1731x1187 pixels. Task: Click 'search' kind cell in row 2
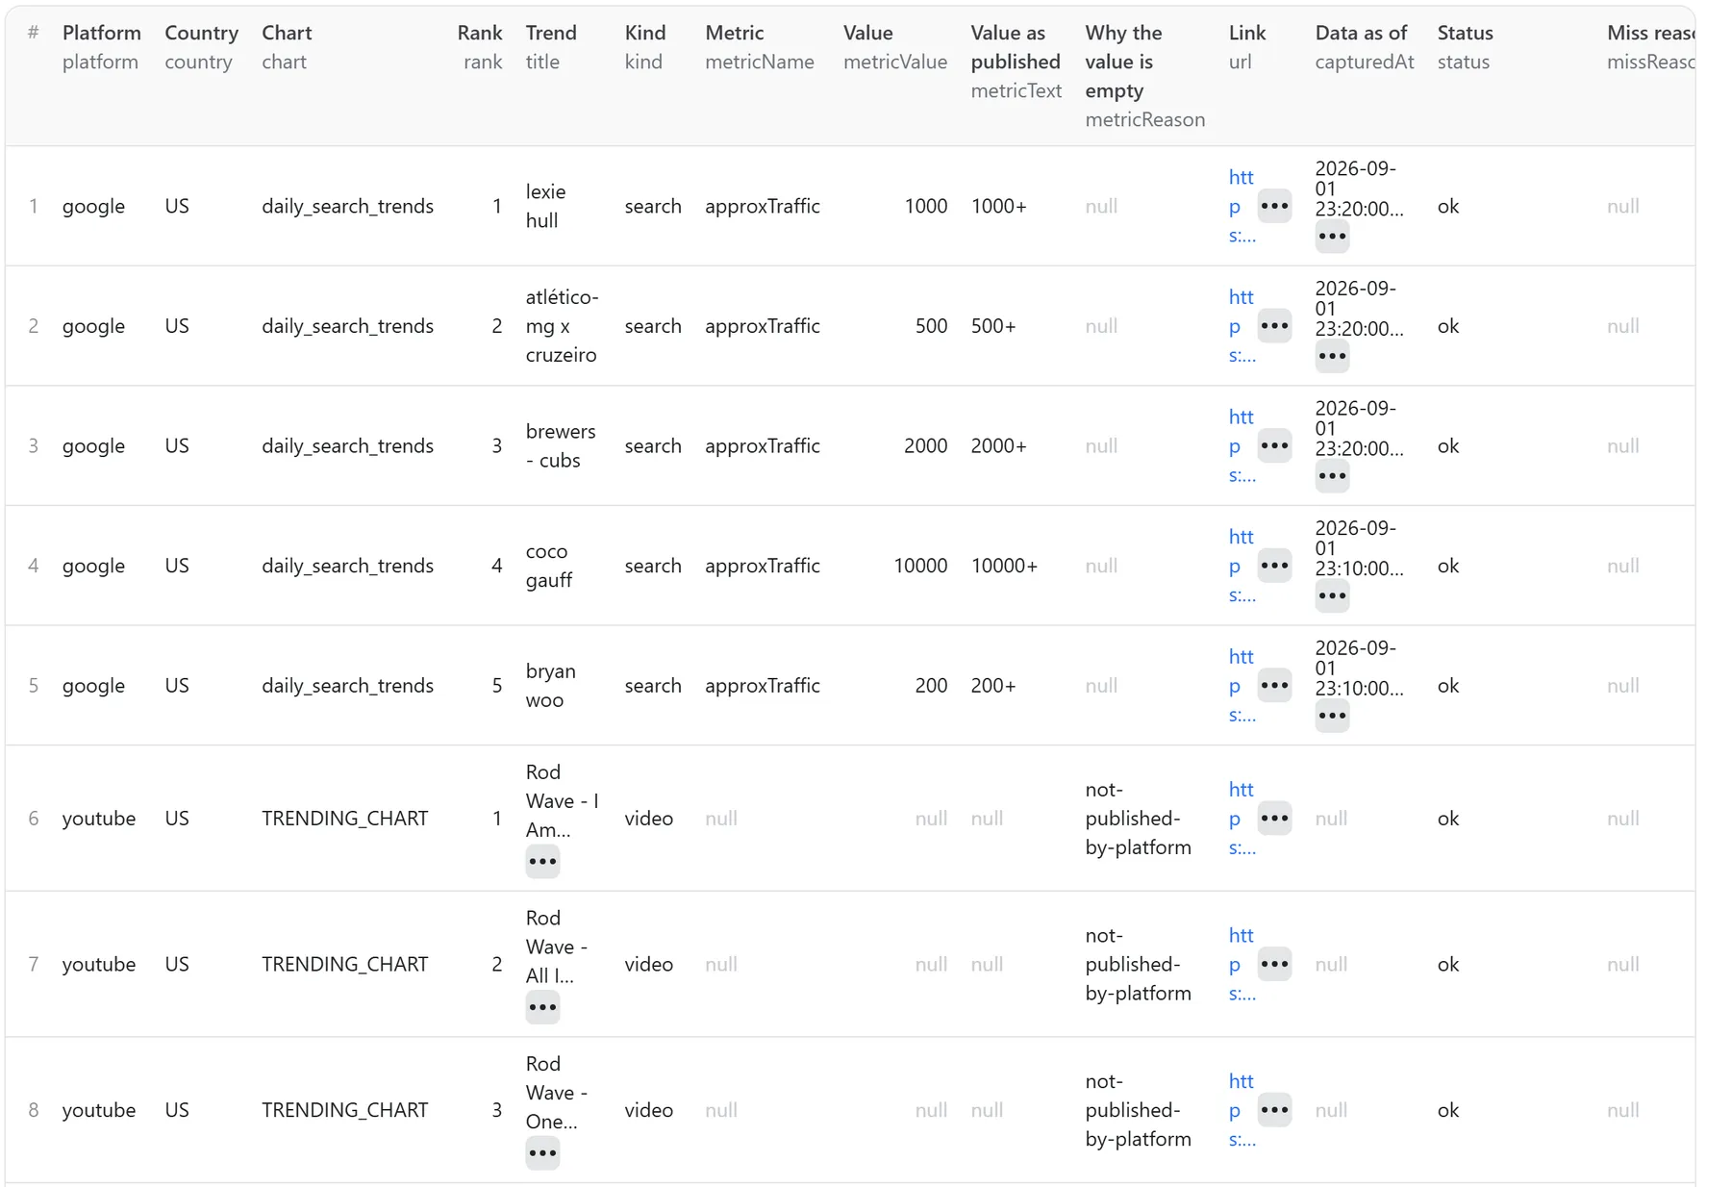[x=653, y=326]
